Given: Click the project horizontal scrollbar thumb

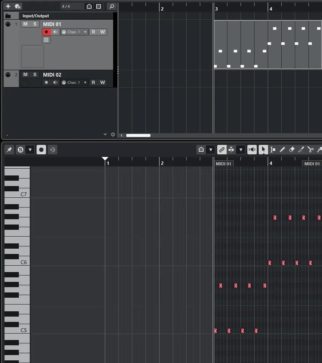Looking at the screenshot, I should [x=138, y=135].
